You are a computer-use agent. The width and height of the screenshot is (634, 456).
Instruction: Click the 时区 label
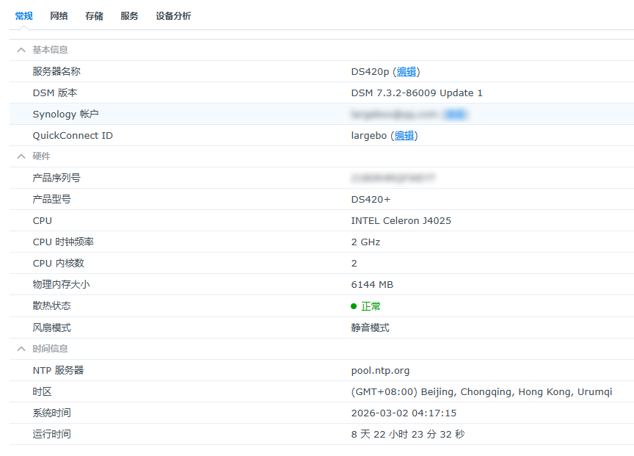coord(42,392)
